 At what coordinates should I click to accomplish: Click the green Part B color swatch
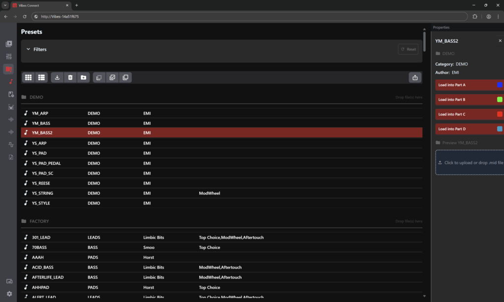click(x=500, y=99)
